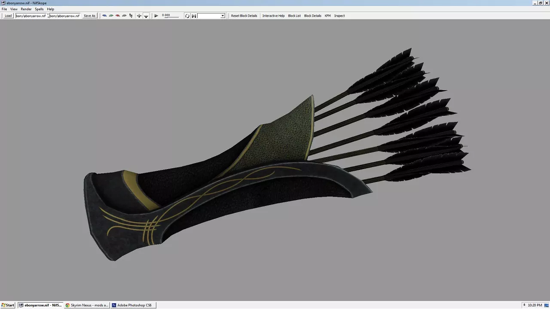Open the File menu
Viewport: 550px width, 309px height.
[x=4, y=9]
